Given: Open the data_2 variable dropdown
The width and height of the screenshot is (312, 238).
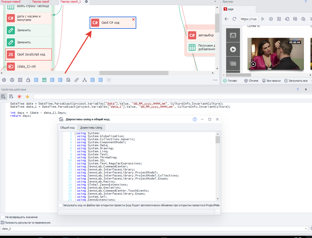Looking at the screenshot, I should click(306, 229).
